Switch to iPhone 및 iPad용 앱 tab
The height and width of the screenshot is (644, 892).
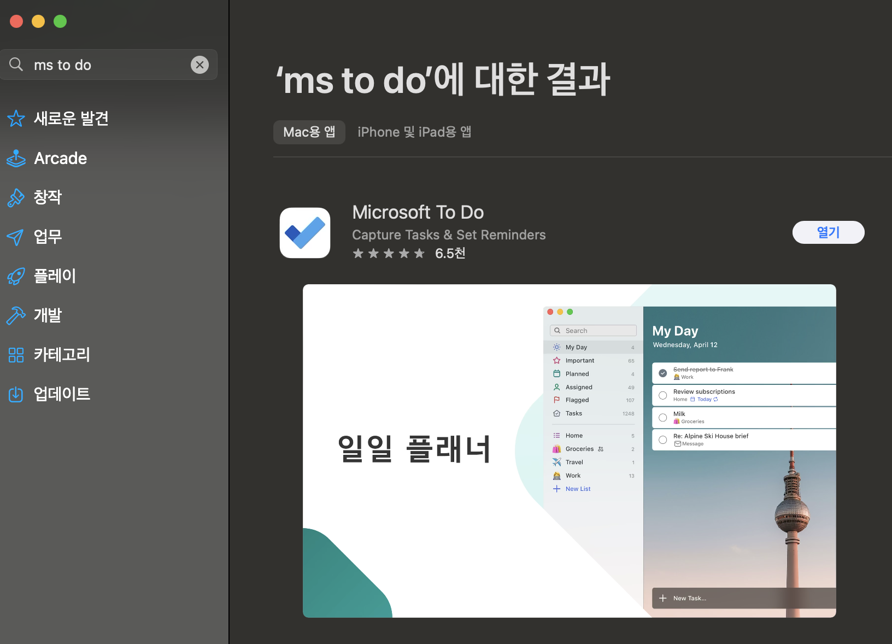pyautogui.click(x=414, y=132)
